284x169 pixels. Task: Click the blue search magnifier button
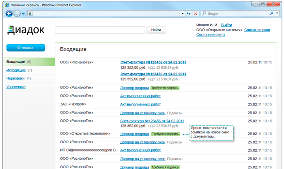[271, 13]
